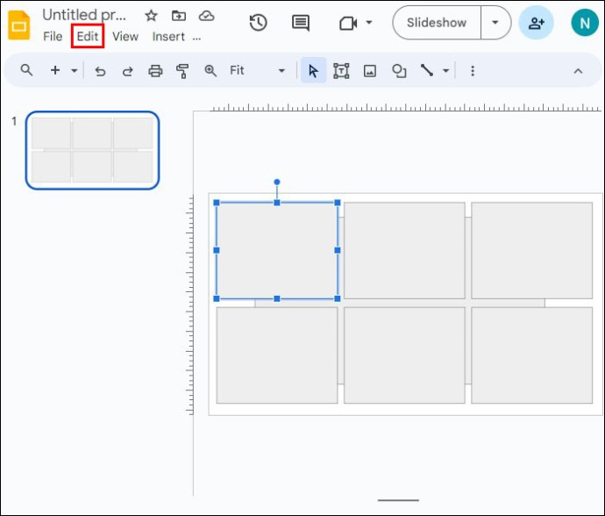Expand the line type dropdown arrow

click(445, 71)
